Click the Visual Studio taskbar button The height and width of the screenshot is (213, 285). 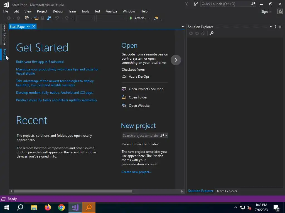tap(75, 207)
